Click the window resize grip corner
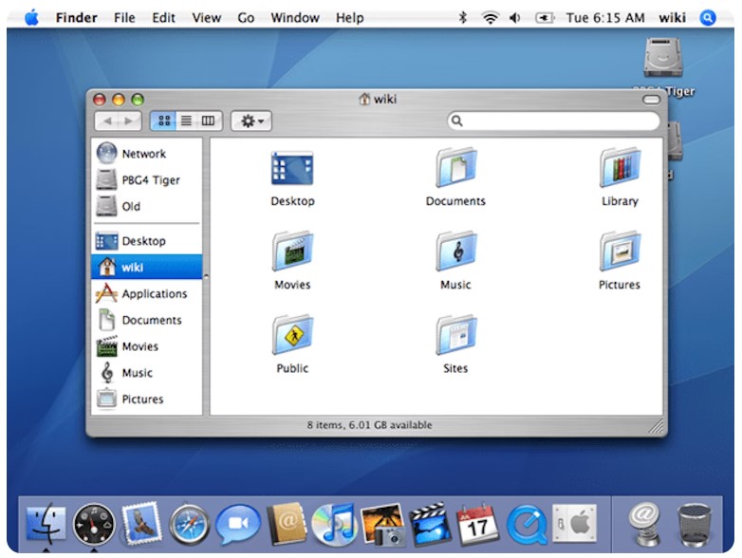Image resolution: width=742 pixels, height=558 pixels. (x=657, y=426)
